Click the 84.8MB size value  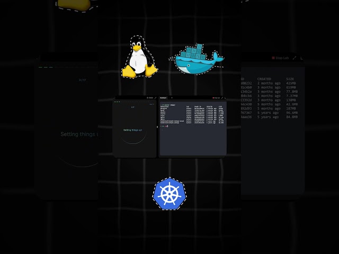coord(292,117)
